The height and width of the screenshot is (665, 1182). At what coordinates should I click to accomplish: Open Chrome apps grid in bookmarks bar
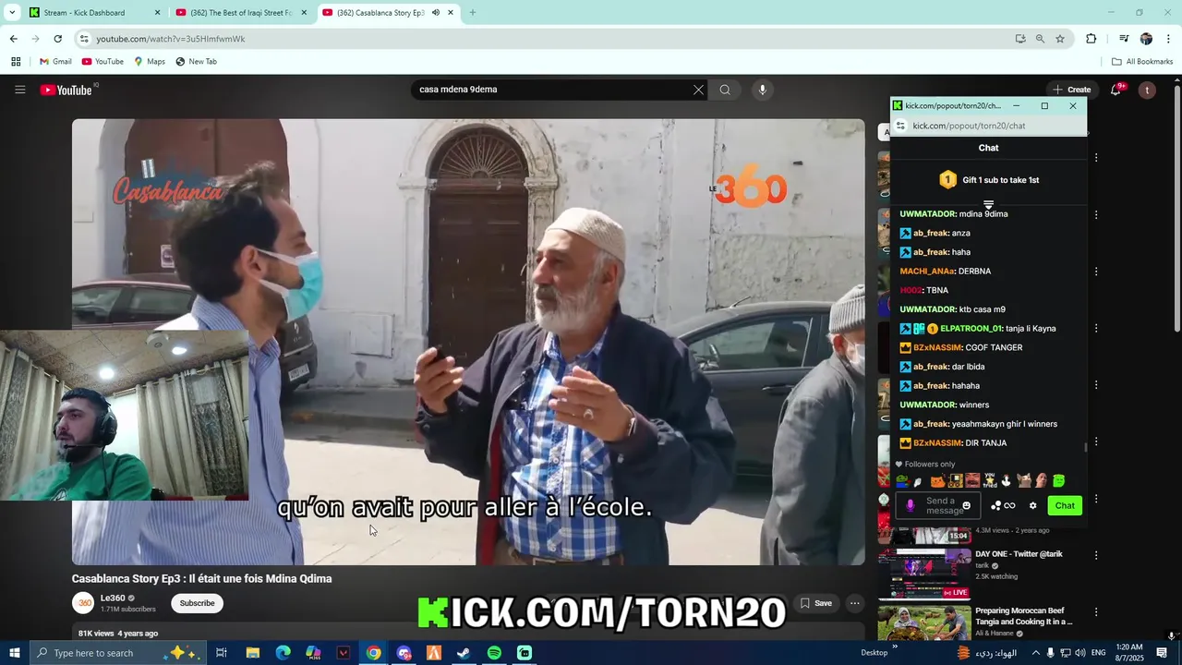click(16, 62)
